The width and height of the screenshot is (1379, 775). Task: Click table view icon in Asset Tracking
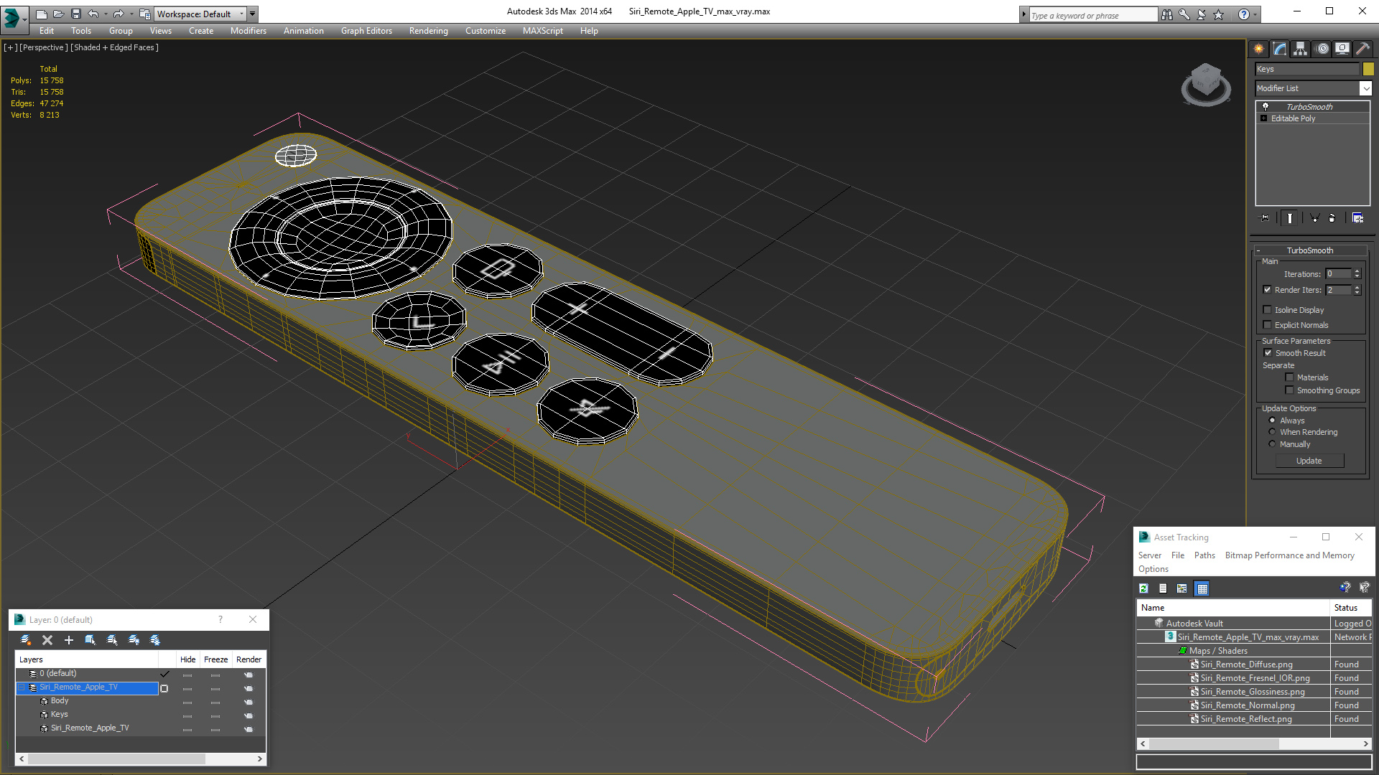pyautogui.click(x=1202, y=588)
